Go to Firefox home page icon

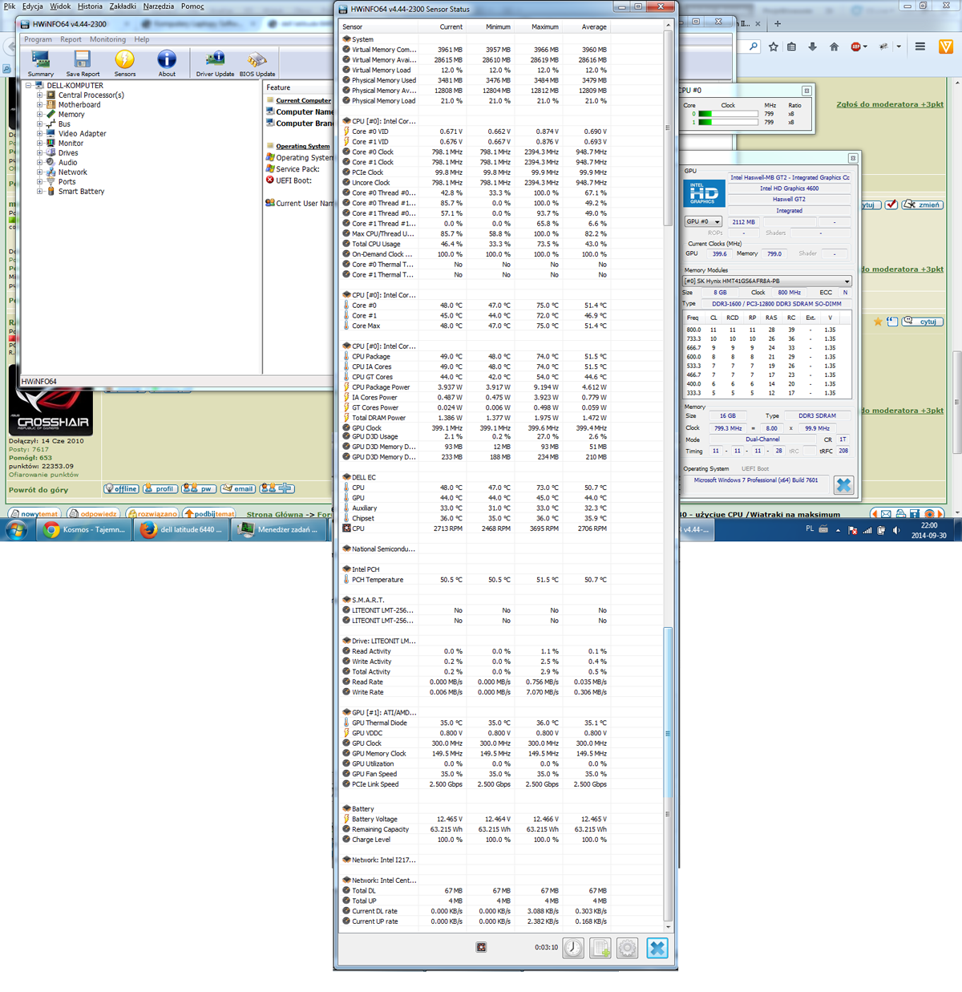(x=834, y=47)
